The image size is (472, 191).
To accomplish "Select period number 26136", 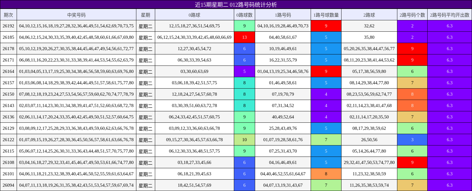I will [x=8, y=117].
